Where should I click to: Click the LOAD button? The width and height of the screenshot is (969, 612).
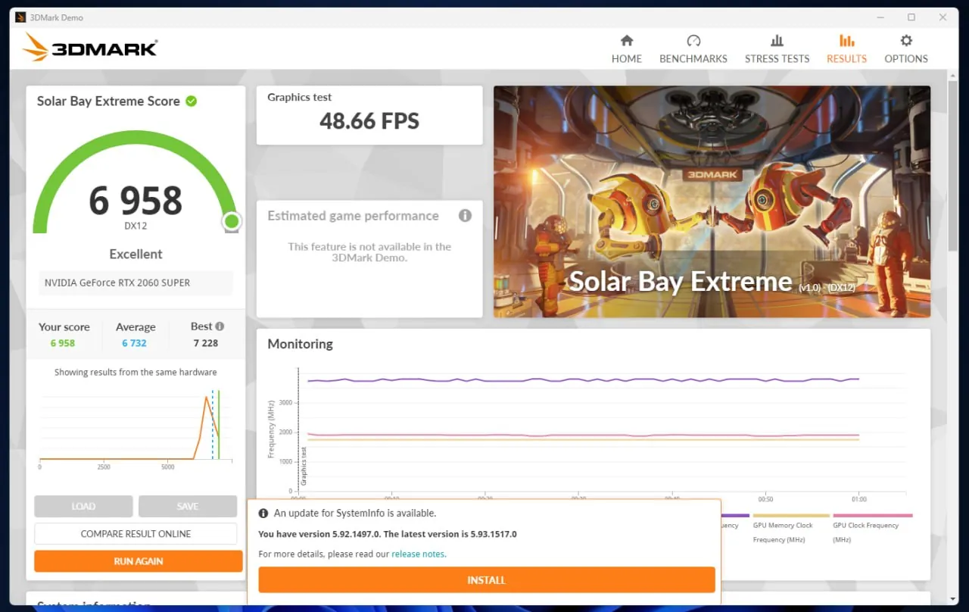pyautogui.click(x=83, y=506)
